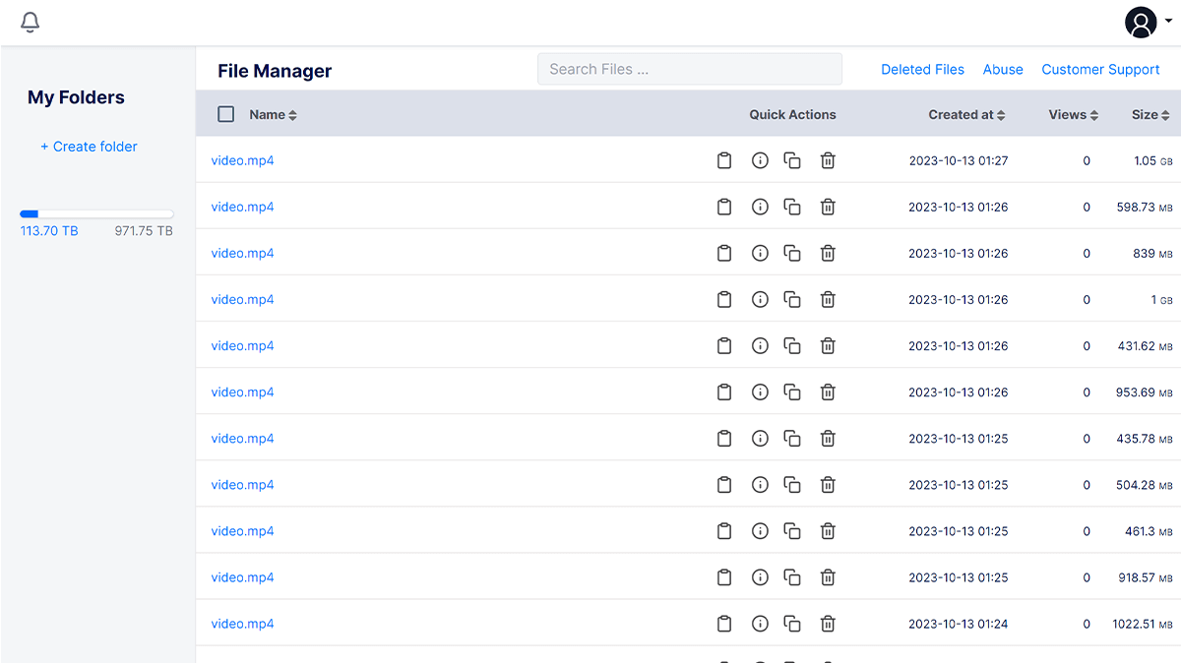Show info for the 598.73 MB file
The height and width of the screenshot is (663, 1181).
point(760,207)
